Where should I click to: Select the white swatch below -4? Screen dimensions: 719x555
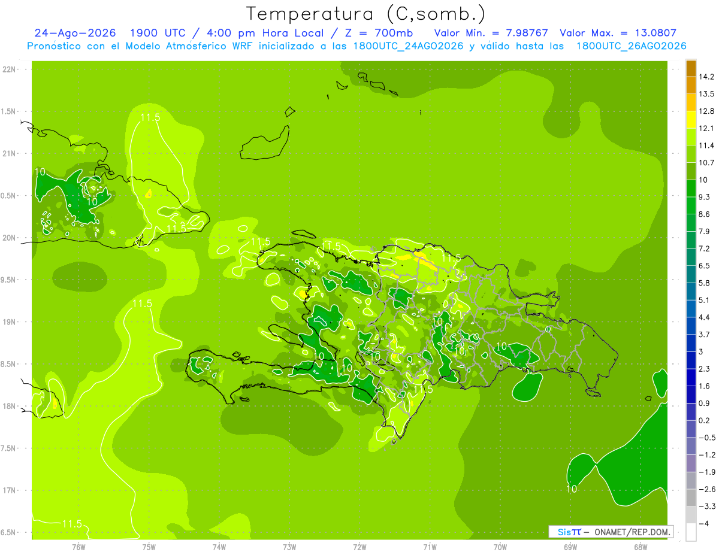point(691,532)
